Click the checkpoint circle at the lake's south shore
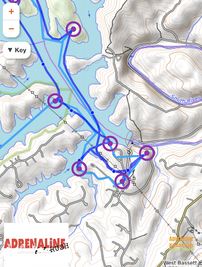Screen dimensions: 202x267 pos(110,144)
